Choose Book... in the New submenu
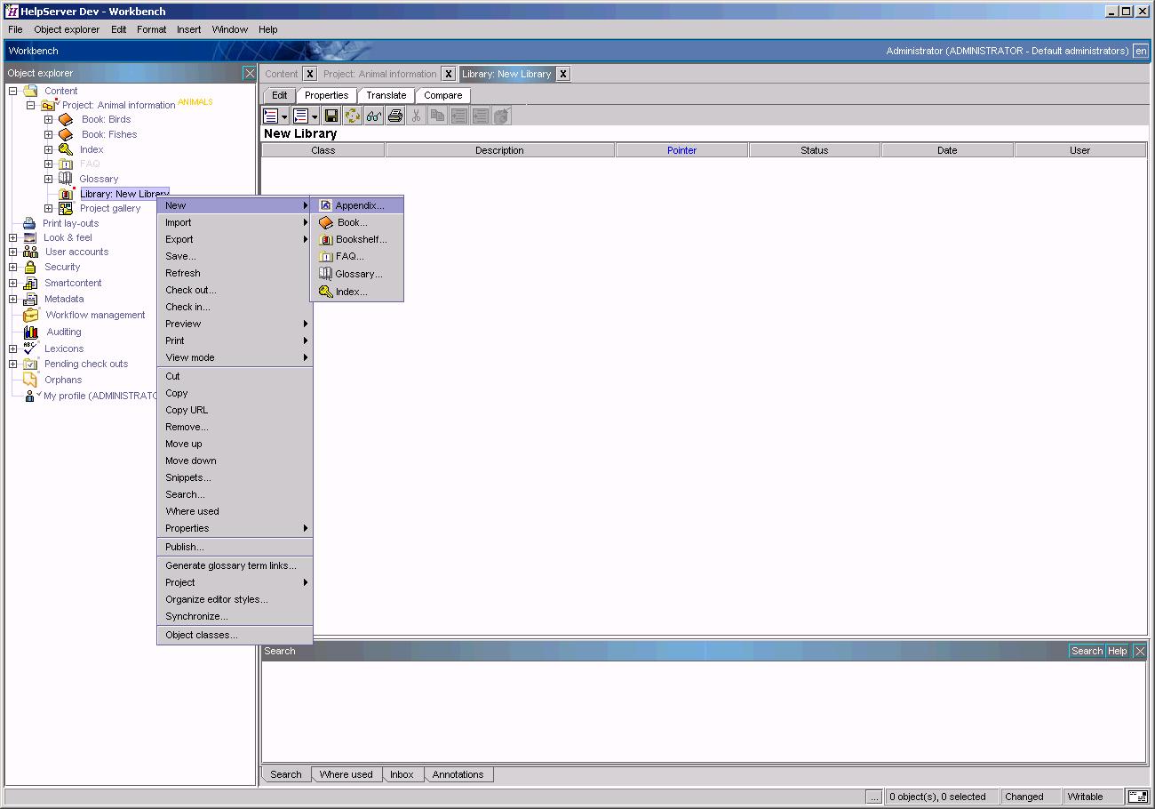 [x=356, y=222]
